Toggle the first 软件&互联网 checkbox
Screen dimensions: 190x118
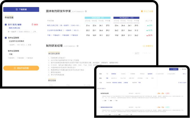pos(6,37)
